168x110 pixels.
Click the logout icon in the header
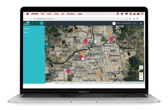click(x=141, y=23)
